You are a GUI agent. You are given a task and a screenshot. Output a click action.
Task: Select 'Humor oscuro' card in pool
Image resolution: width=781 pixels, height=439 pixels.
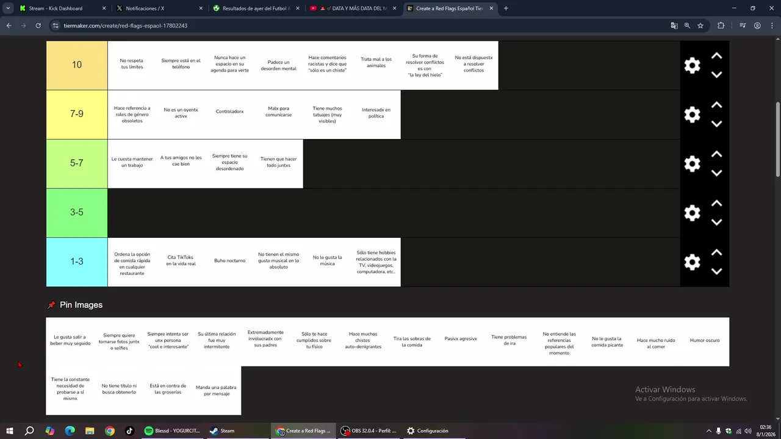tap(705, 341)
